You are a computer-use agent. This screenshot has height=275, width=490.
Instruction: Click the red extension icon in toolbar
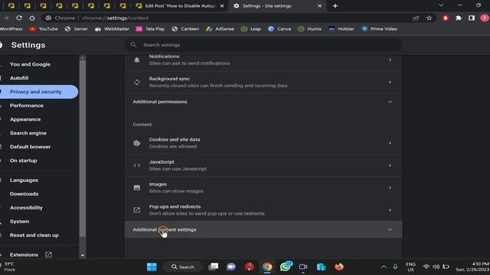[446, 18]
